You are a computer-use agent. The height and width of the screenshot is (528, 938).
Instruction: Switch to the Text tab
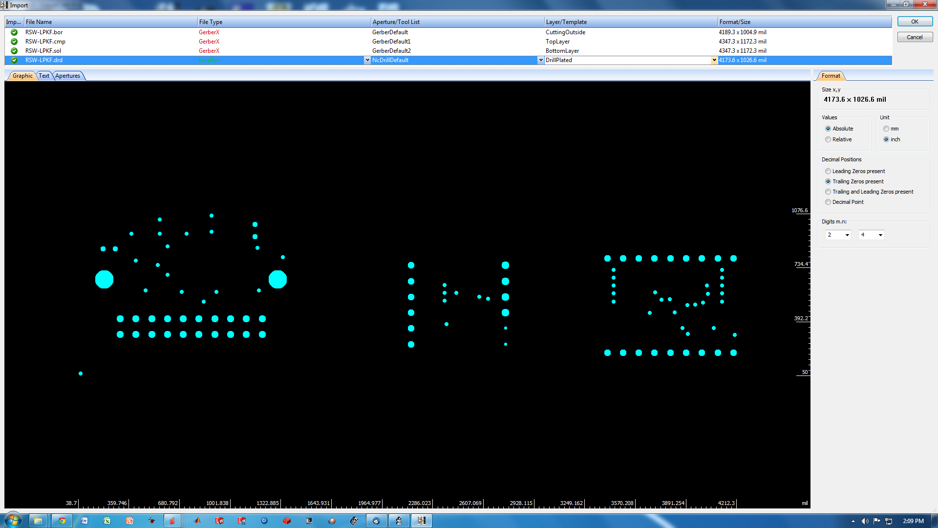click(44, 76)
